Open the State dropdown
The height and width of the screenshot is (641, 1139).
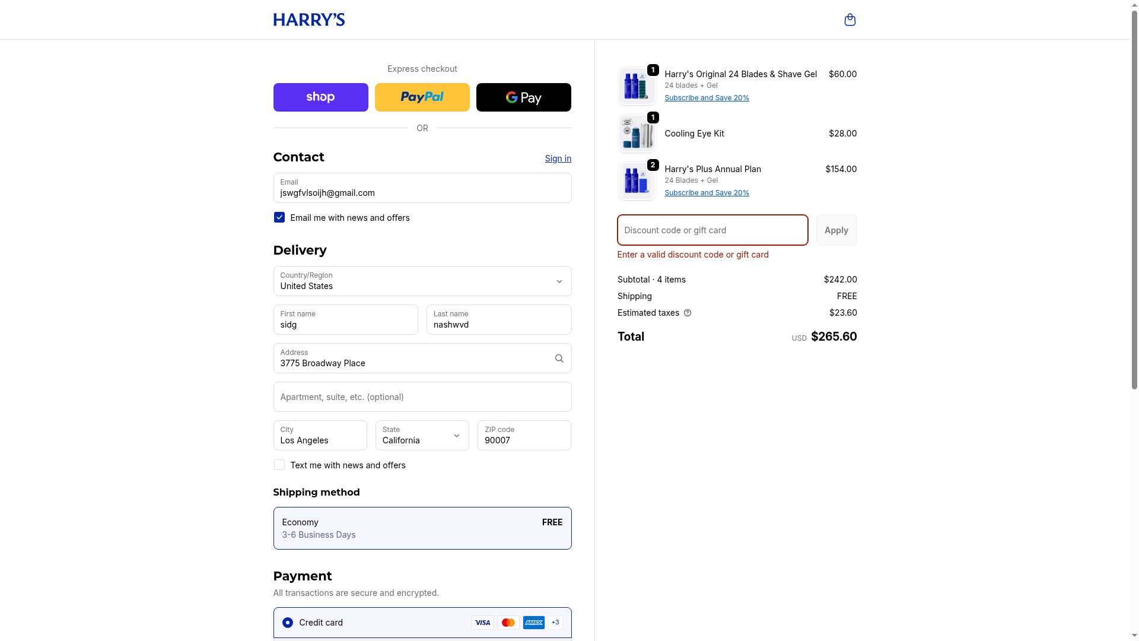(x=422, y=436)
